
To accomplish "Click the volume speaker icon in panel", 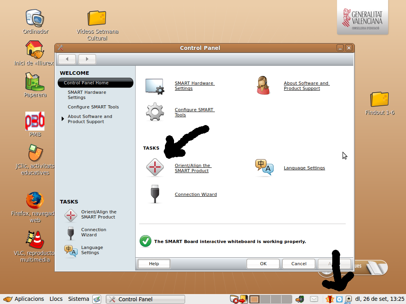I will (x=300, y=299).
